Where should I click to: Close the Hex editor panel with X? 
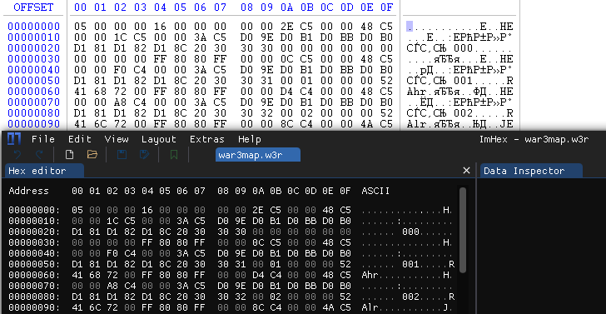point(466,171)
